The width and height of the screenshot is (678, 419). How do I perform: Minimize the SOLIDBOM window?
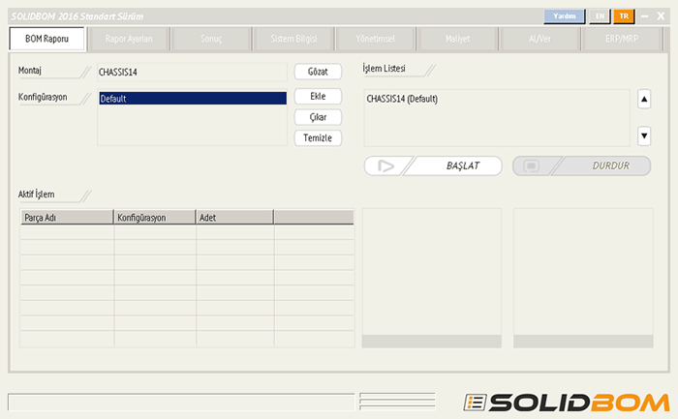click(644, 16)
